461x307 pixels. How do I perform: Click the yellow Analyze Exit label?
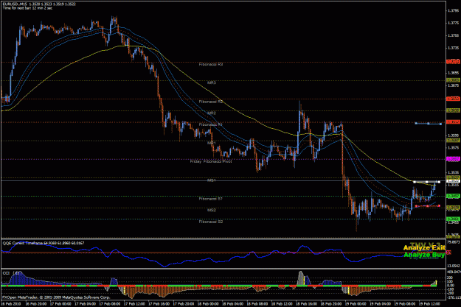point(424,248)
